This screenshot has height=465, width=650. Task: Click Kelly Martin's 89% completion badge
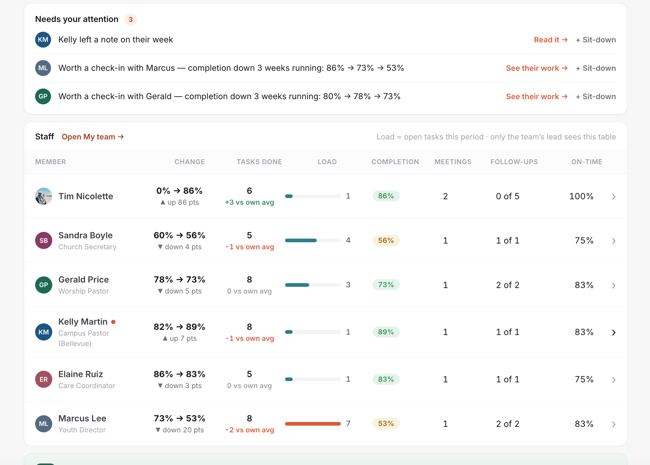[386, 332]
